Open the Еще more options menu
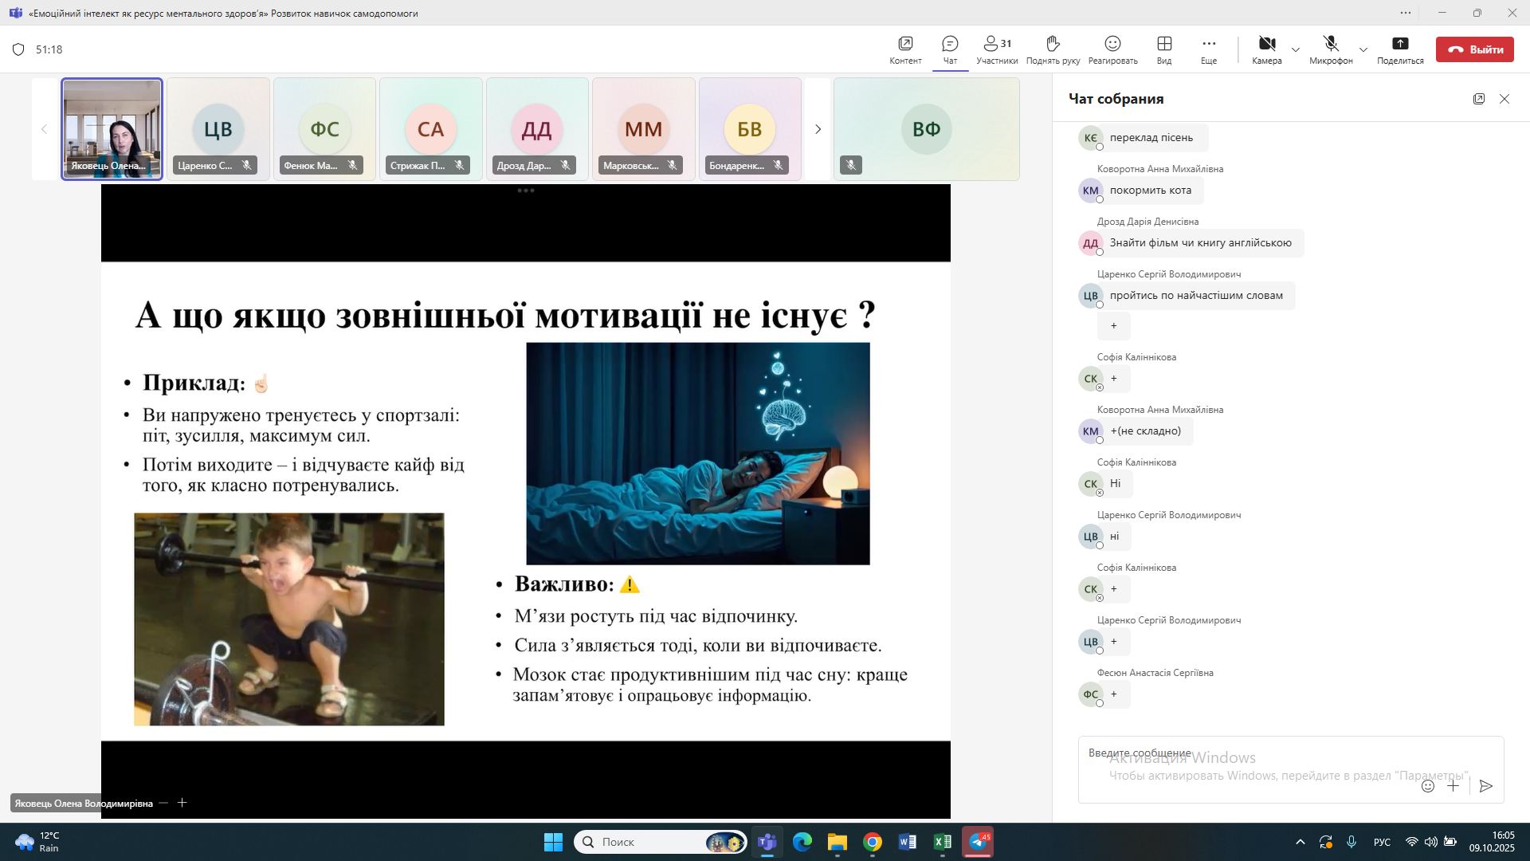The height and width of the screenshot is (861, 1530). (1209, 49)
